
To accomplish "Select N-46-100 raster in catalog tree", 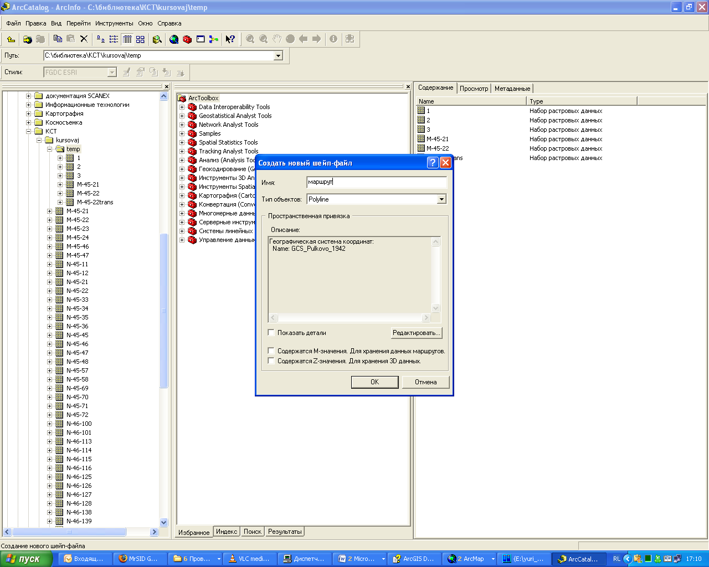I will coord(79,424).
